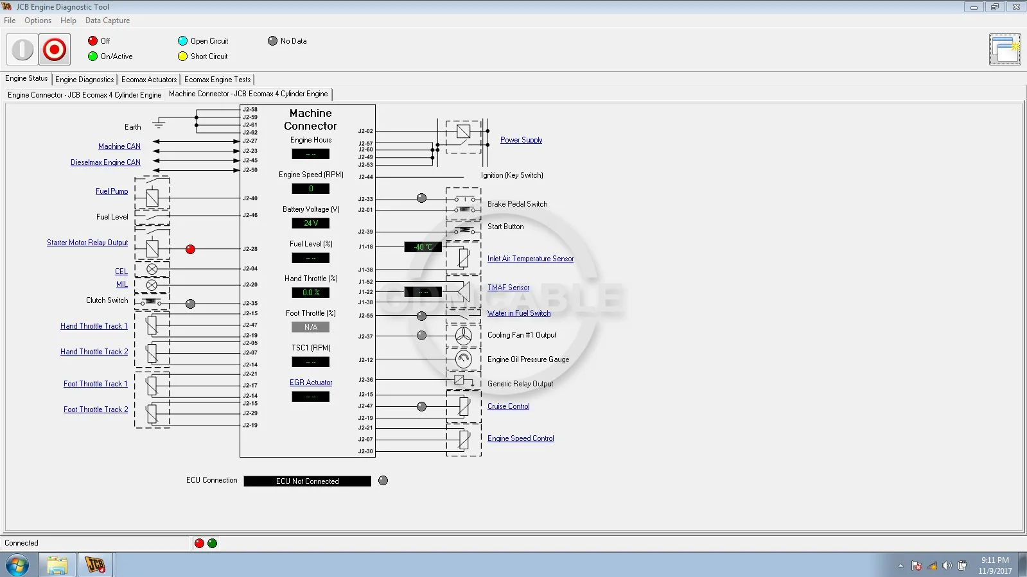1027x577 pixels.
Task: Open the Starter Motor Relay Output link
Action: (x=87, y=243)
